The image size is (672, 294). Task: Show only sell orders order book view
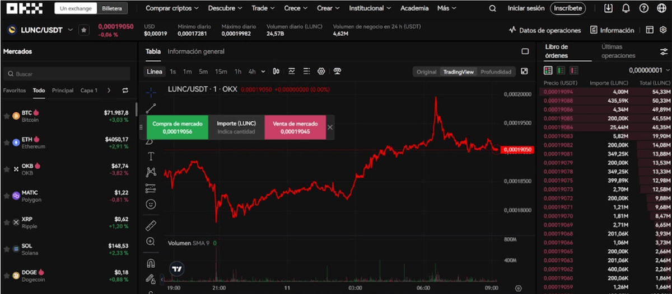[x=574, y=70]
